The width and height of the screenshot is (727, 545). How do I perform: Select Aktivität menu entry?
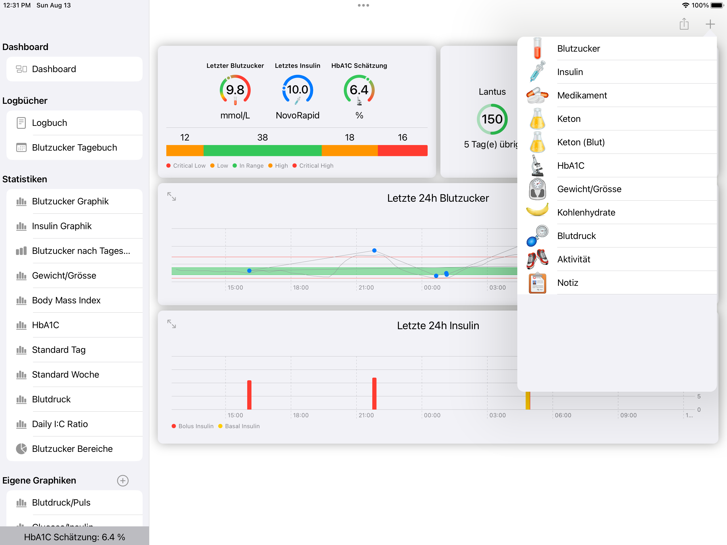(617, 259)
